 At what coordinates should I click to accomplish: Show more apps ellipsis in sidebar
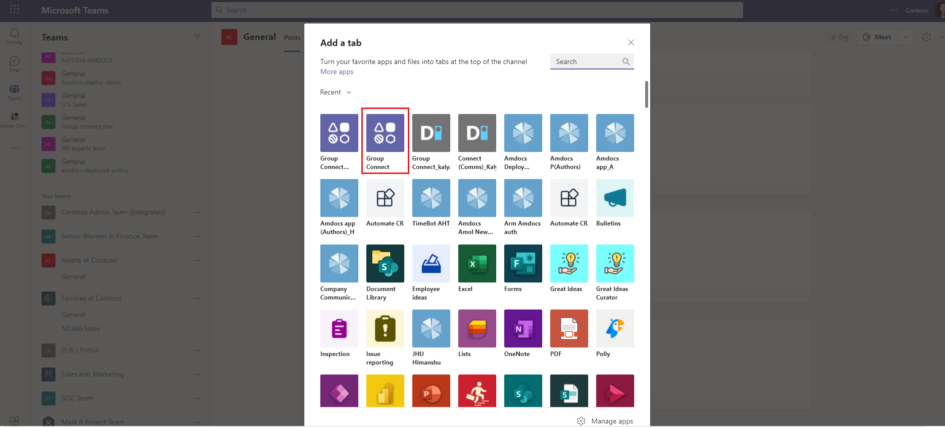[14, 148]
